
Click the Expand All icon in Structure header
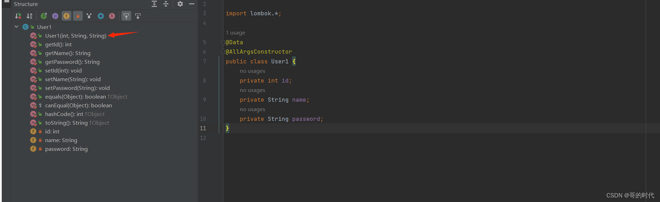[x=154, y=4]
